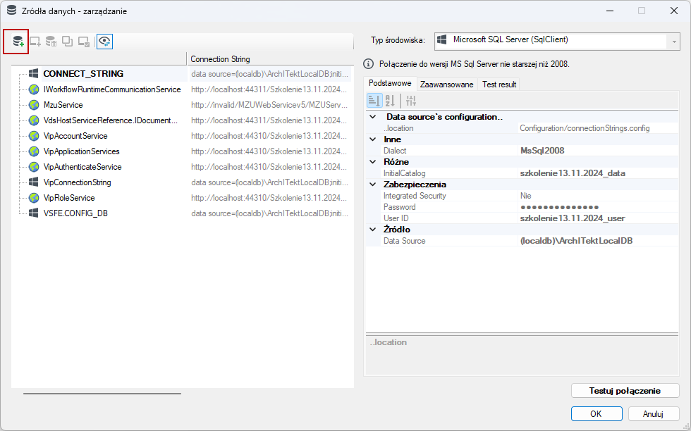The height and width of the screenshot is (431, 691).
Task: Click the Windows icon beside VipConnectionString
Action: (34, 182)
